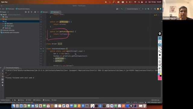Open TODO tool window tab

[29, 100]
